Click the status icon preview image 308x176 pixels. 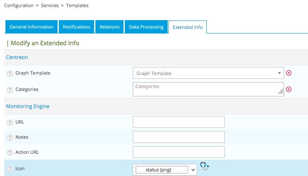tap(204, 166)
